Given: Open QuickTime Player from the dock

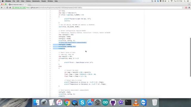Looking at the screenshot, I should (x=75, y=102).
